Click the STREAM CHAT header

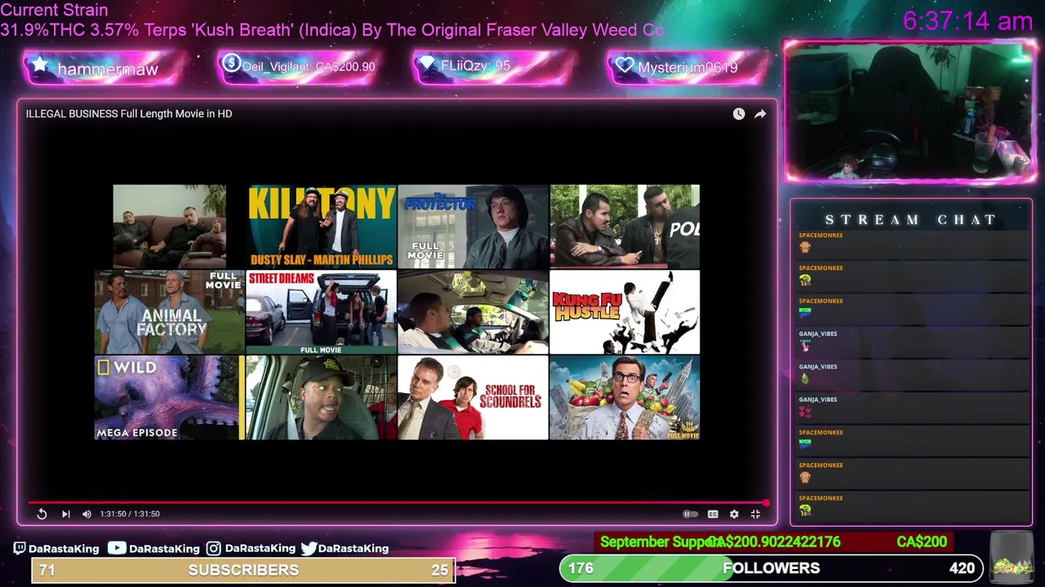click(911, 219)
